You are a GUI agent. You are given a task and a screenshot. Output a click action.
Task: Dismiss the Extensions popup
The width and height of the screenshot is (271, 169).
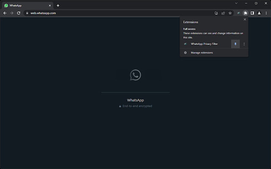(x=245, y=19)
